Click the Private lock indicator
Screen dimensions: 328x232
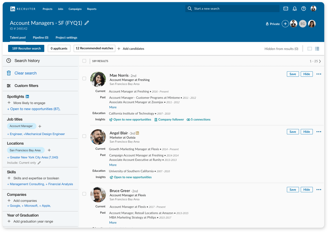tap(273, 24)
